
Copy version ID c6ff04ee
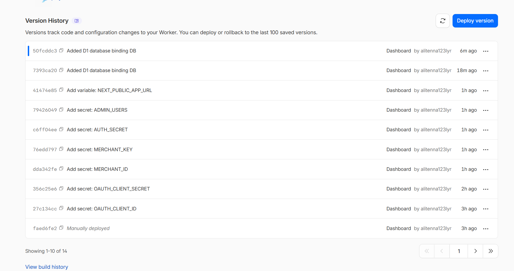coord(61,129)
